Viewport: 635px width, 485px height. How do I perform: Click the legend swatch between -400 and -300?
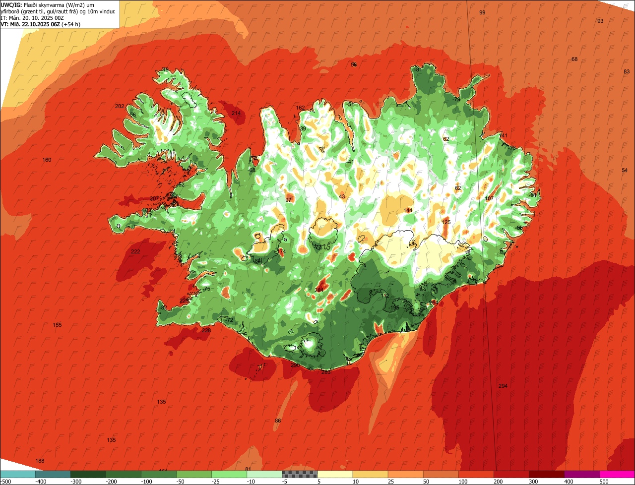pyautogui.click(x=53, y=475)
